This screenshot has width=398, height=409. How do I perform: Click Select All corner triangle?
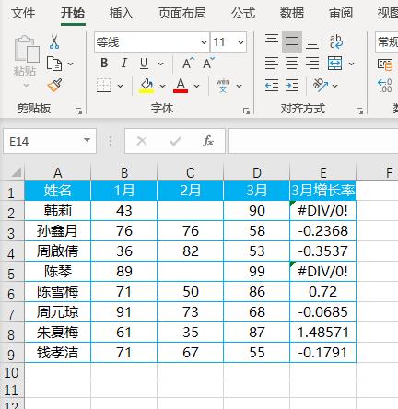click(16, 172)
